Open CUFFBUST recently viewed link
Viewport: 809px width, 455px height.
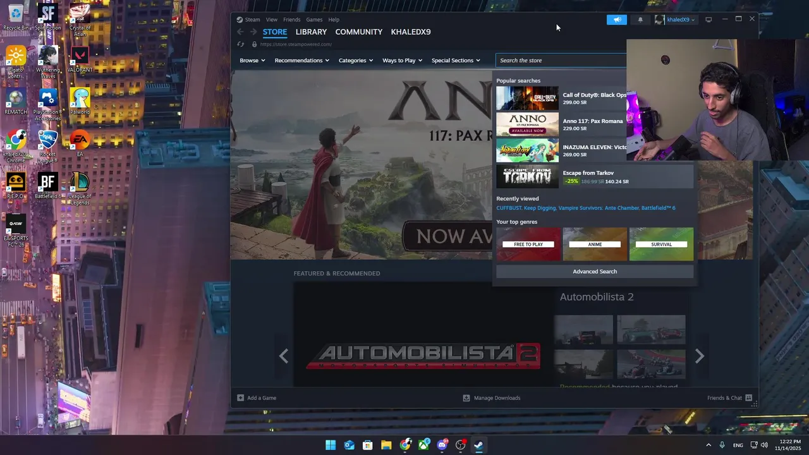pyautogui.click(x=509, y=208)
